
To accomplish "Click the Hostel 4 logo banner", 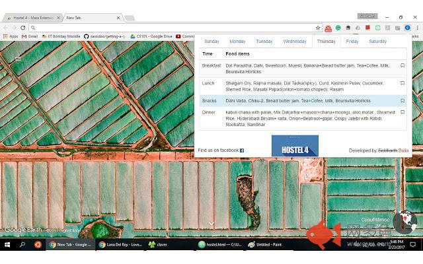I will coord(295,146).
